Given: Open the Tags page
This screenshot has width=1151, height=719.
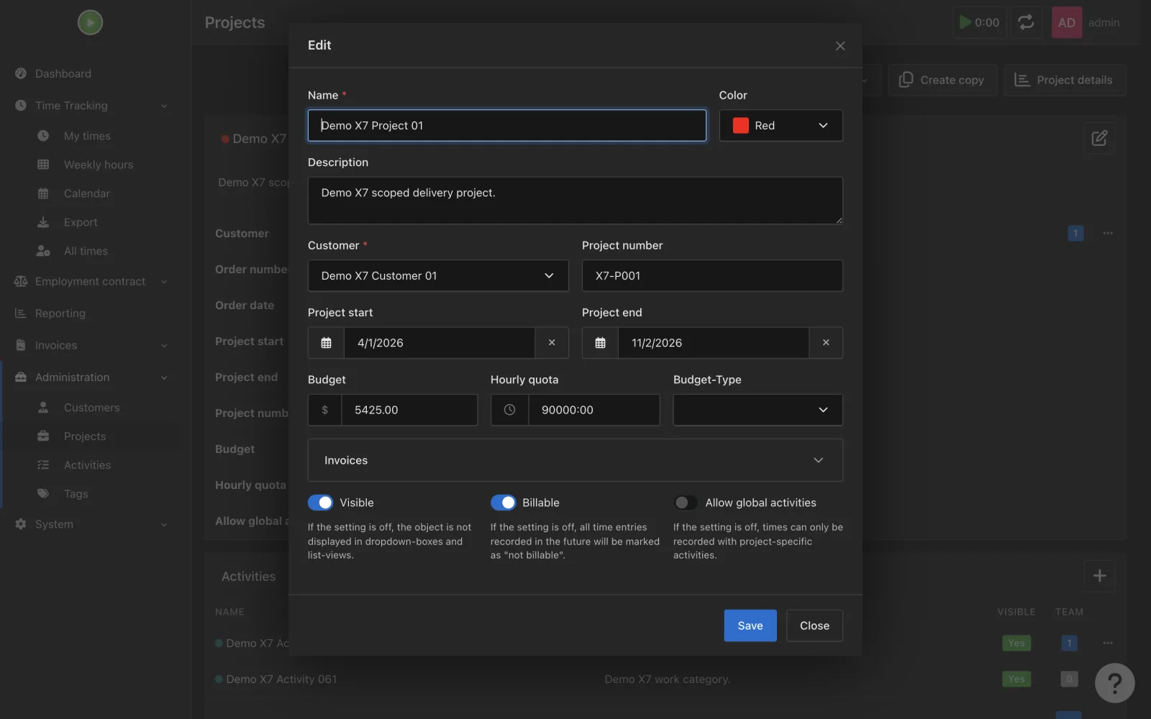Looking at the screenshot, I should (x=76, y=494).
